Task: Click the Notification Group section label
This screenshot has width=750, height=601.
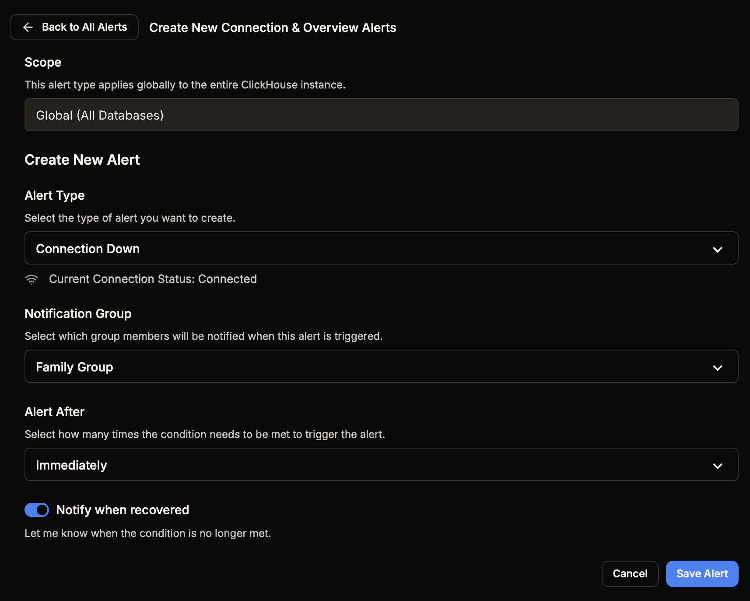Action: point(78,314)
